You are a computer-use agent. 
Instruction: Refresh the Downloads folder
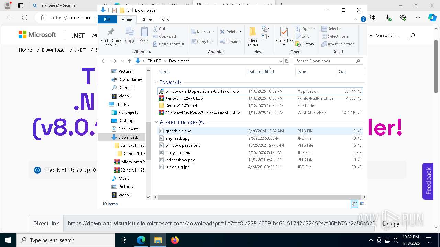[x=287, y=61]
